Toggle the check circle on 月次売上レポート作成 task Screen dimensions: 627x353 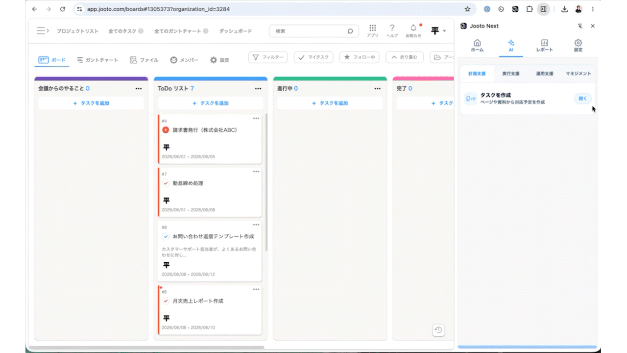point(166,301)
